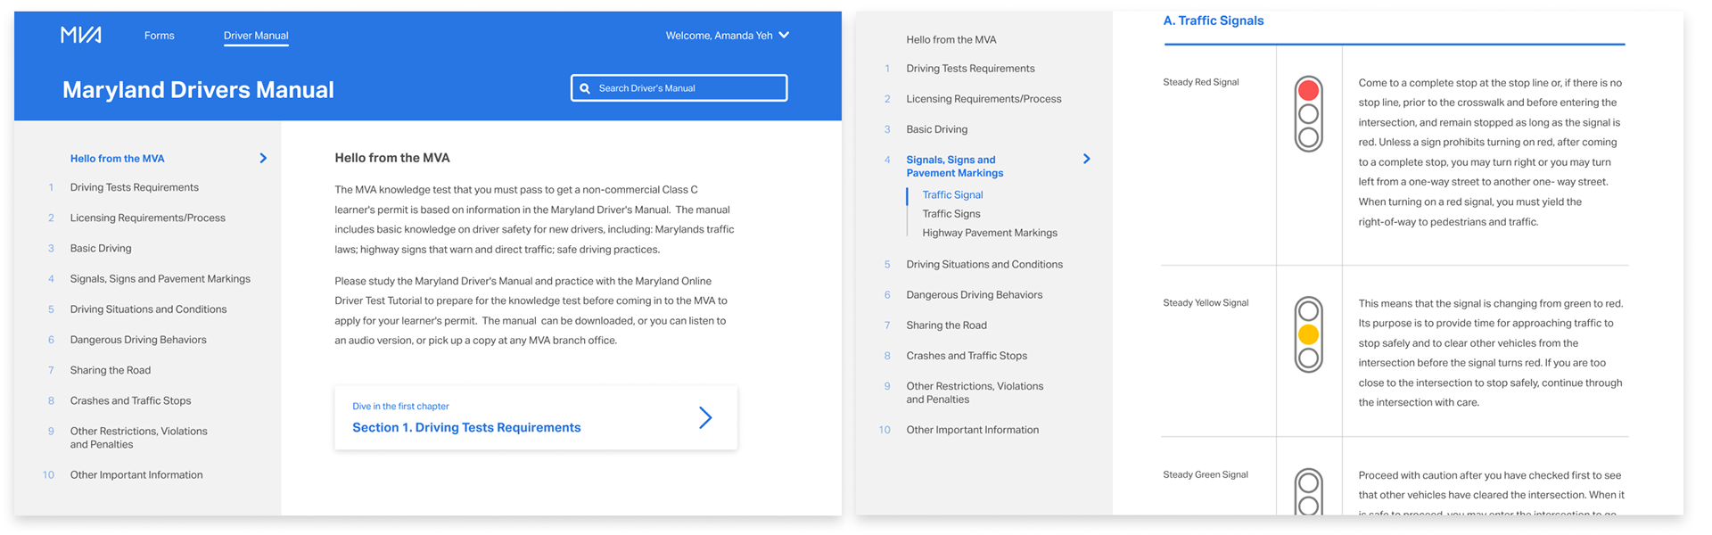The image size is (1712, 535).
Task: Open Crashes and Traffic Stops in right sidebar
Action: tap(967, 356)
